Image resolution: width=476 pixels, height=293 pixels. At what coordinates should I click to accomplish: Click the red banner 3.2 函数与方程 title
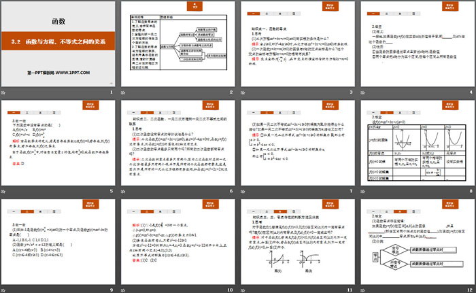tap(59, 44)
